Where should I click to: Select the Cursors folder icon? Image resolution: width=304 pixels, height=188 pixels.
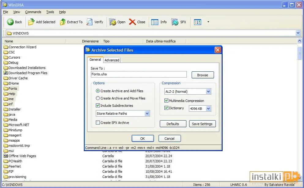[6, 57]
